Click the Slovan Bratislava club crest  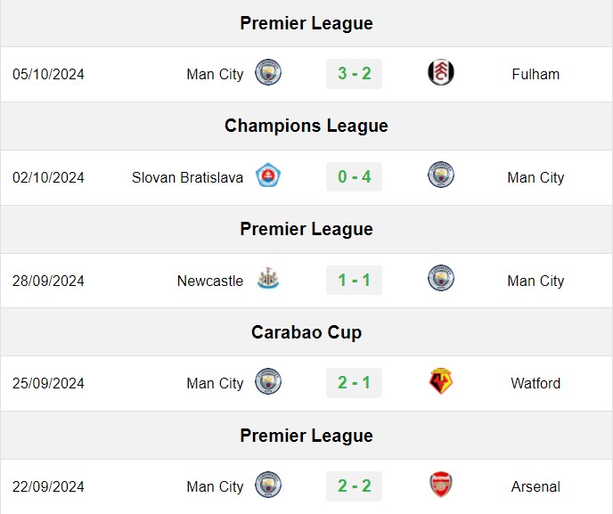(268, 175)
